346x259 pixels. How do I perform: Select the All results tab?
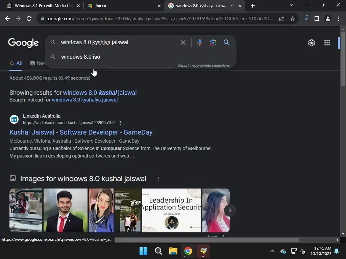(16, 63)
